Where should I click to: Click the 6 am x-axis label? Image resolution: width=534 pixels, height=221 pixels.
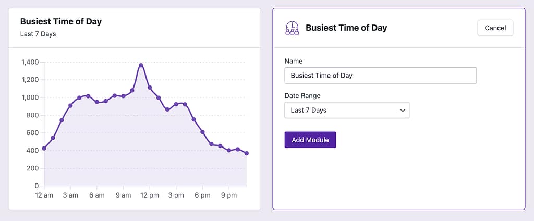point(97,195)
